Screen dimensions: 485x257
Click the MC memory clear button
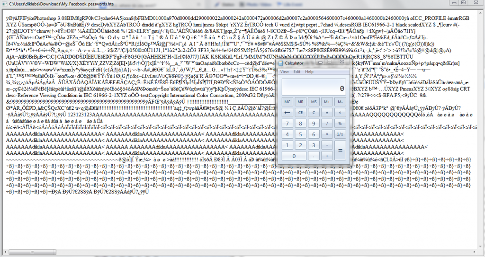click(287, 102)
